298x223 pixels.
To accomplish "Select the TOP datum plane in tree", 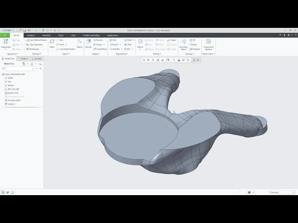I will click(x=8, y=82).
